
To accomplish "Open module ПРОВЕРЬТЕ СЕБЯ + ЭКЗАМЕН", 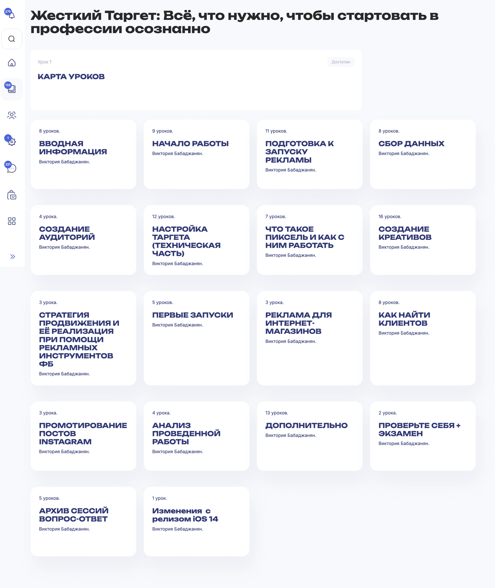I will point(422,436).
